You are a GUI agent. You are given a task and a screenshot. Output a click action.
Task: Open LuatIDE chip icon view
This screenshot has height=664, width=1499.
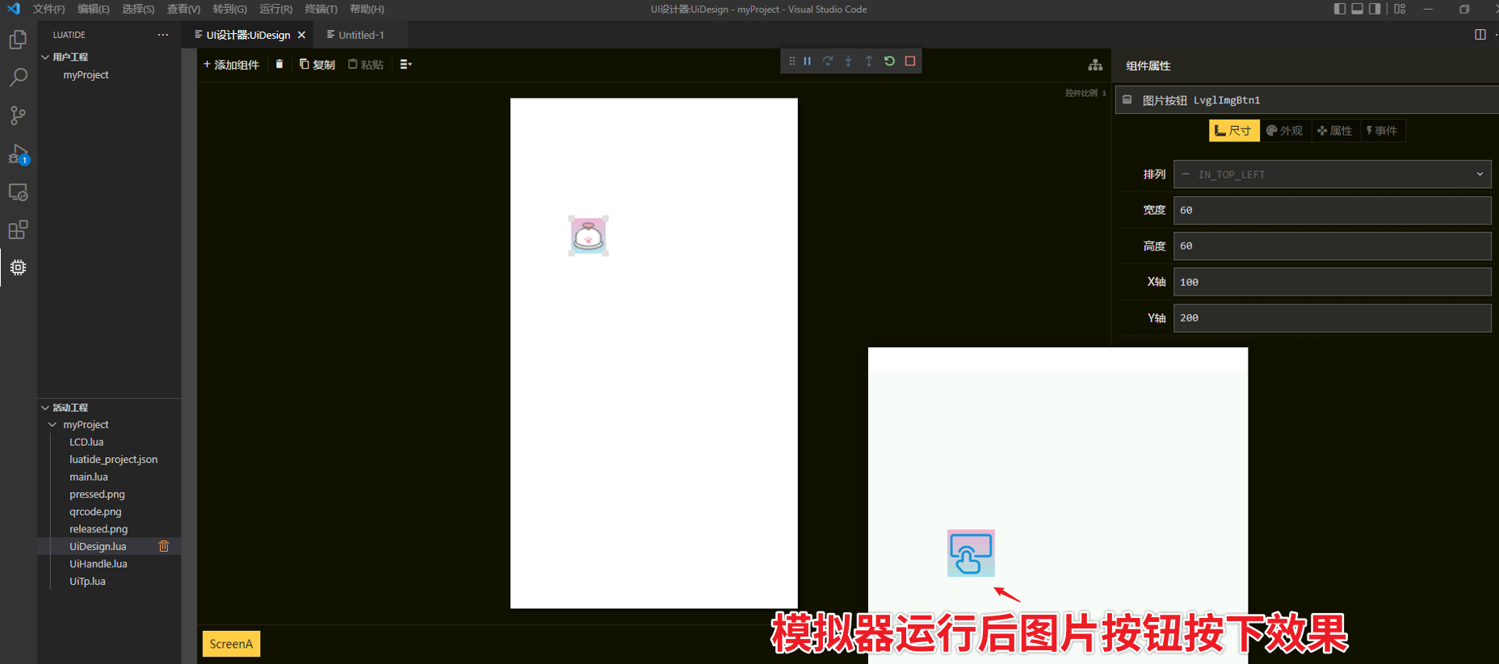pyautogui.click(x=18, y=267)
